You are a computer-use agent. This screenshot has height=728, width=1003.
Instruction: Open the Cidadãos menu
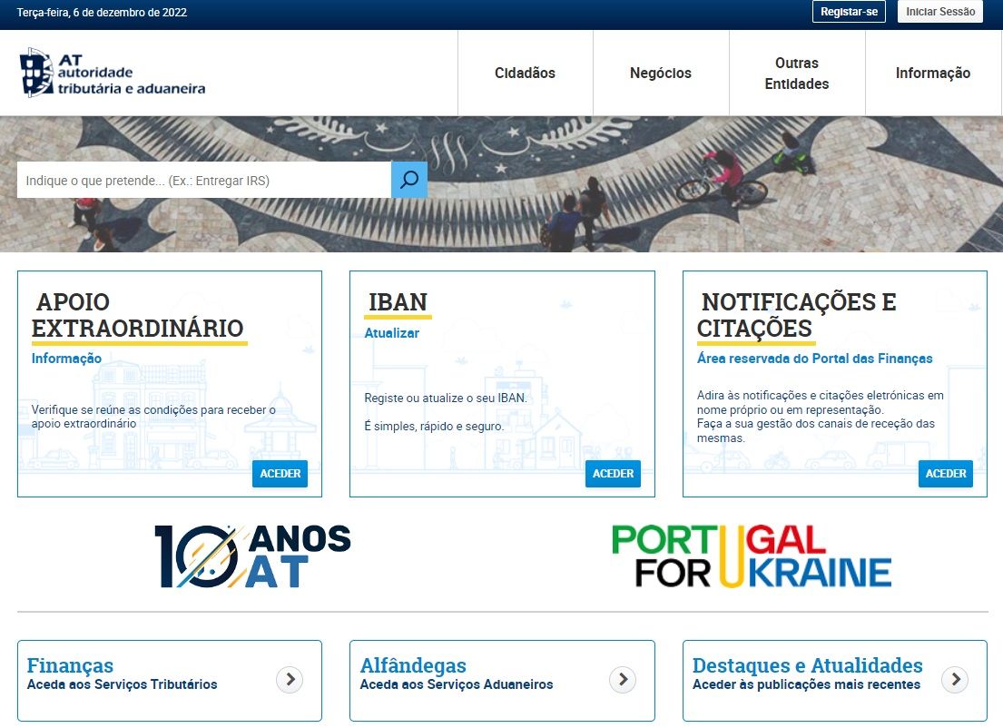[525, 74]
